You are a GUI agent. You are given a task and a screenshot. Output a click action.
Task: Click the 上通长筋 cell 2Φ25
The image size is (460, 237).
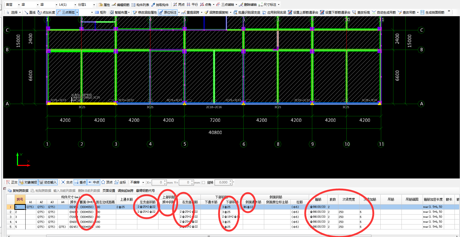coord(127,207)
